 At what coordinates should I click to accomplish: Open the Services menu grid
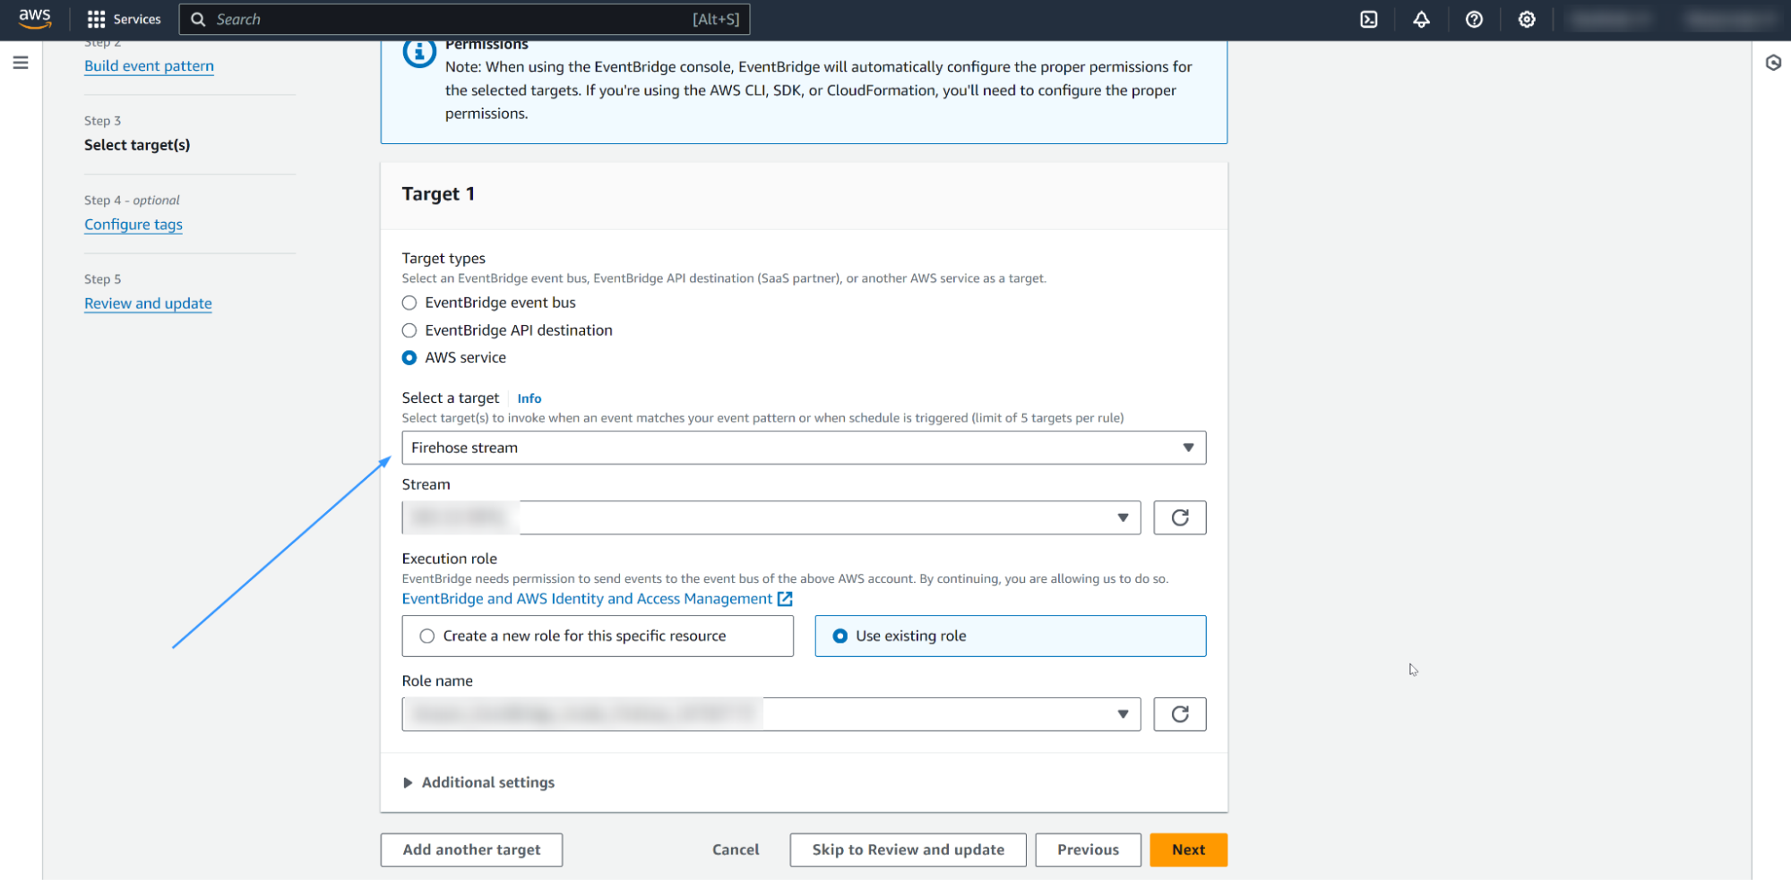(x=123, y=19)
